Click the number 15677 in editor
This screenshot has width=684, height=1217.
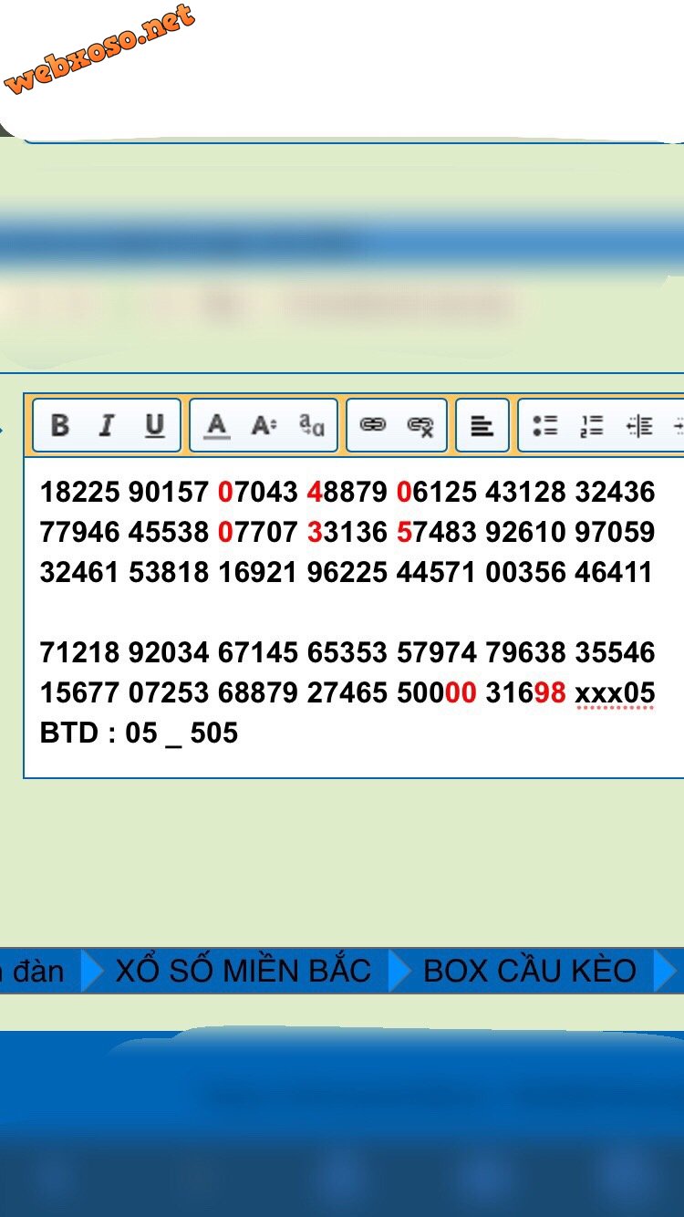point(80,692)
